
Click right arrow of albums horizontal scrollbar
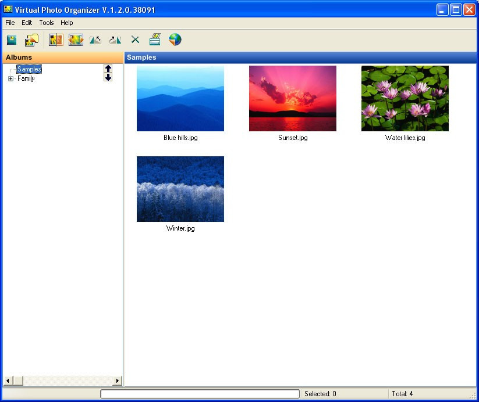coord(118,381)
